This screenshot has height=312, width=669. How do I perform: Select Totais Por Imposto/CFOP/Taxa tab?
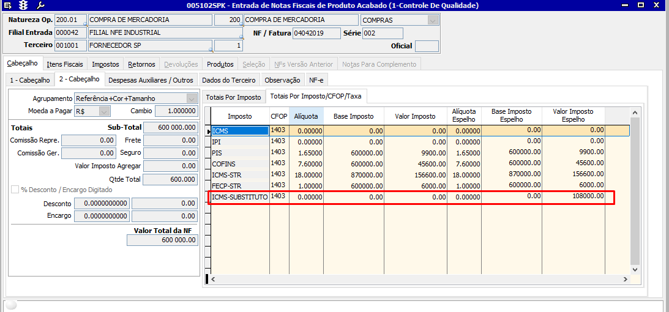coord(316,96)
